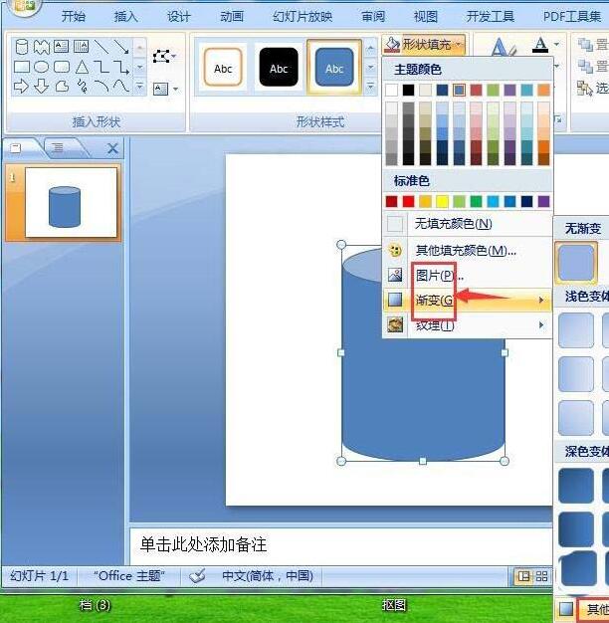Apply white outlined Abc shape style

223,67
